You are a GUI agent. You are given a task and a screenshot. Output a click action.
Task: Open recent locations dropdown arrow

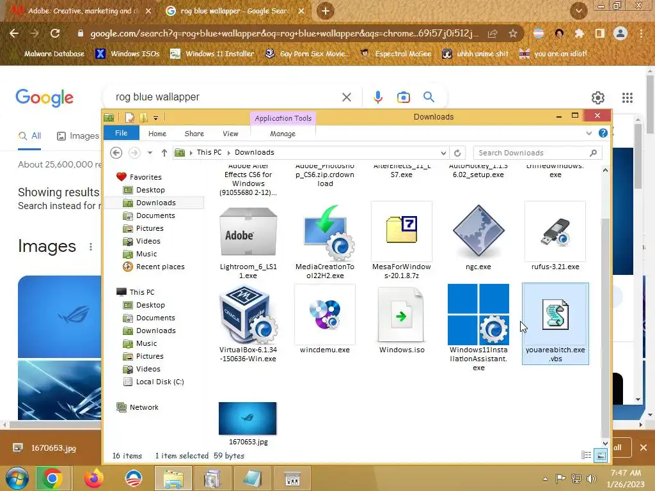point(150,153)
